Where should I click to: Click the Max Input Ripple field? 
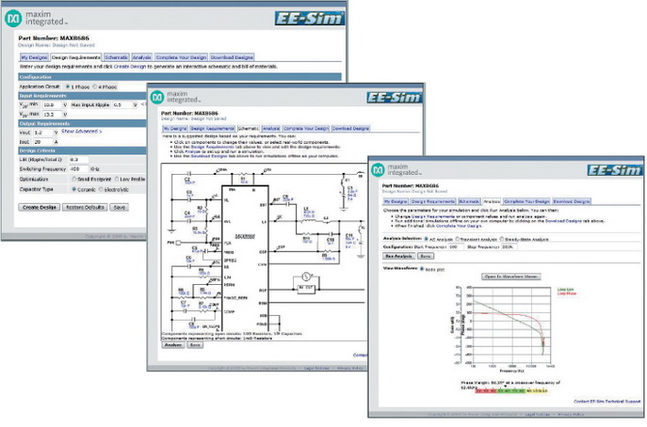pyautogui.click(x=122, y=104)
